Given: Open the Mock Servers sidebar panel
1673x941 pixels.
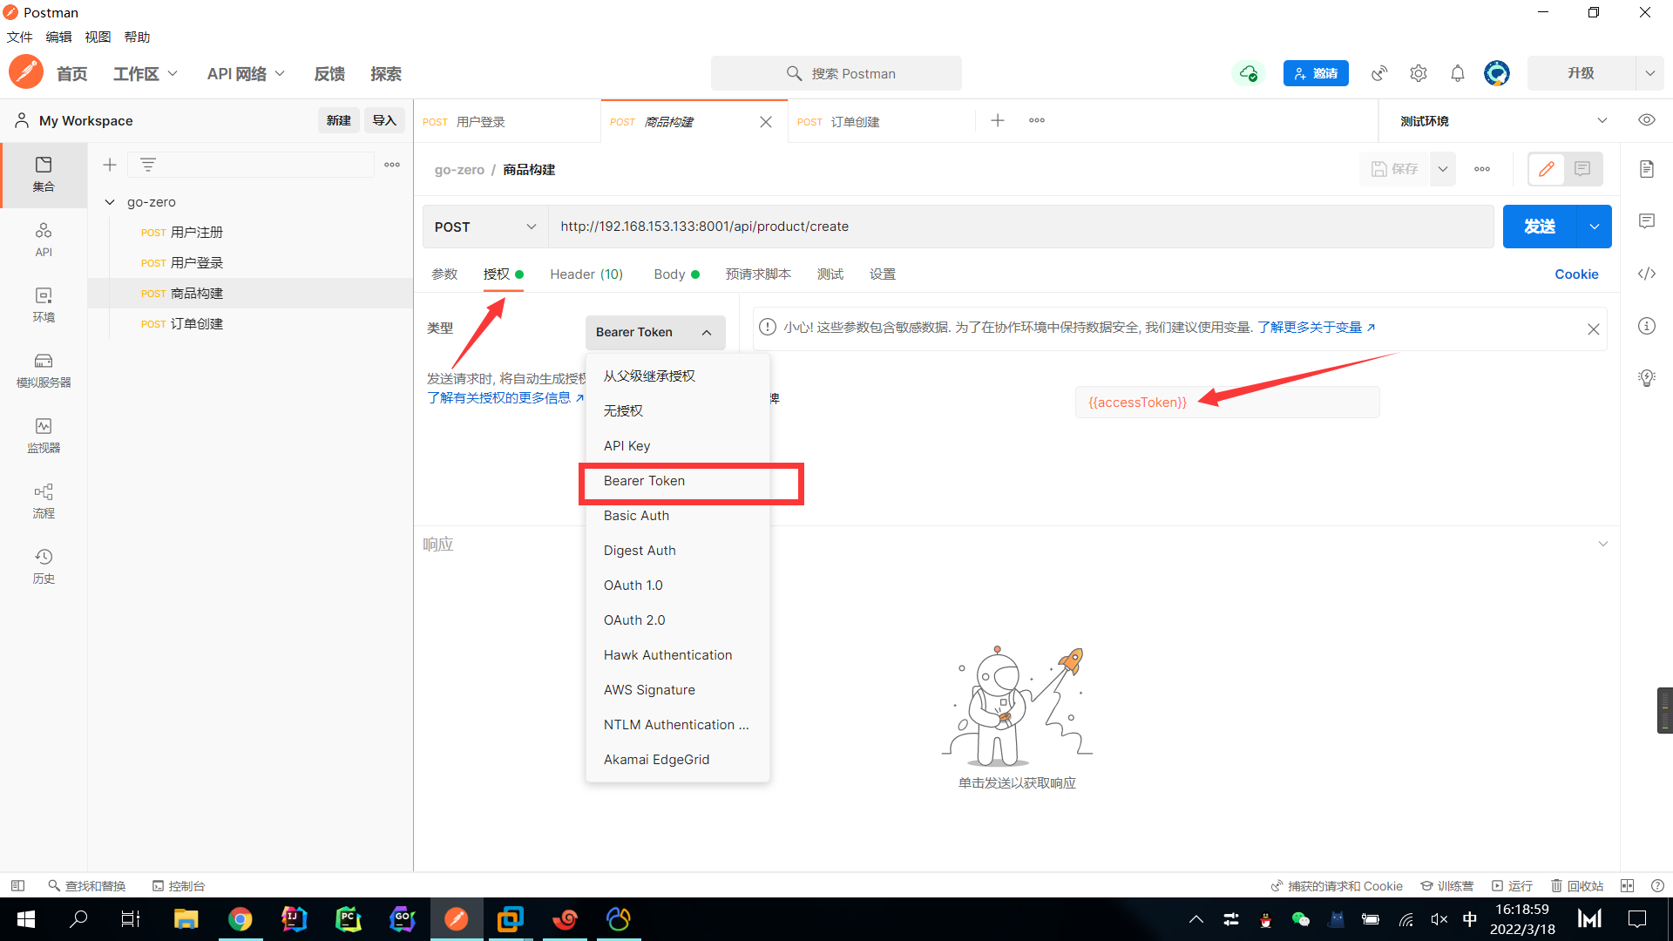Looking at the screenshot, I should [x=44, y=369].
